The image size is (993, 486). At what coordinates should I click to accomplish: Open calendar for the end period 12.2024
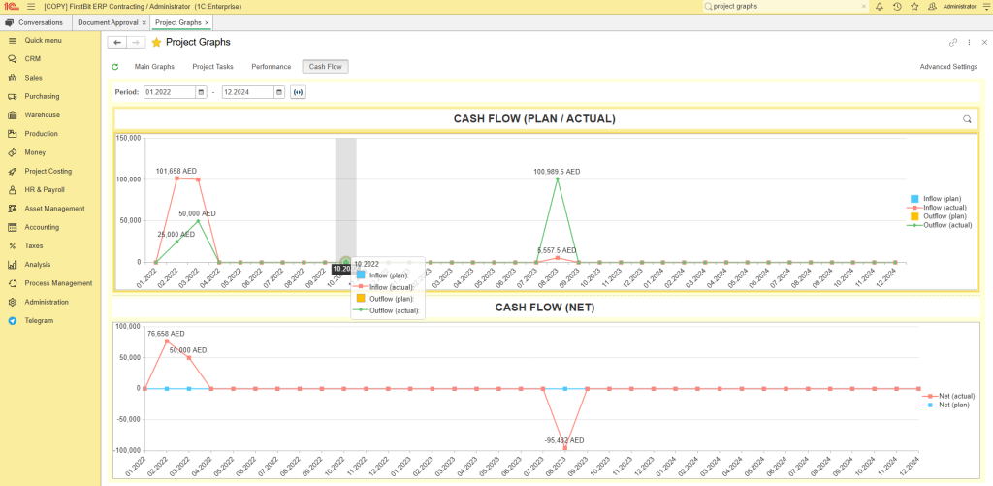click(x=279, y=92)
